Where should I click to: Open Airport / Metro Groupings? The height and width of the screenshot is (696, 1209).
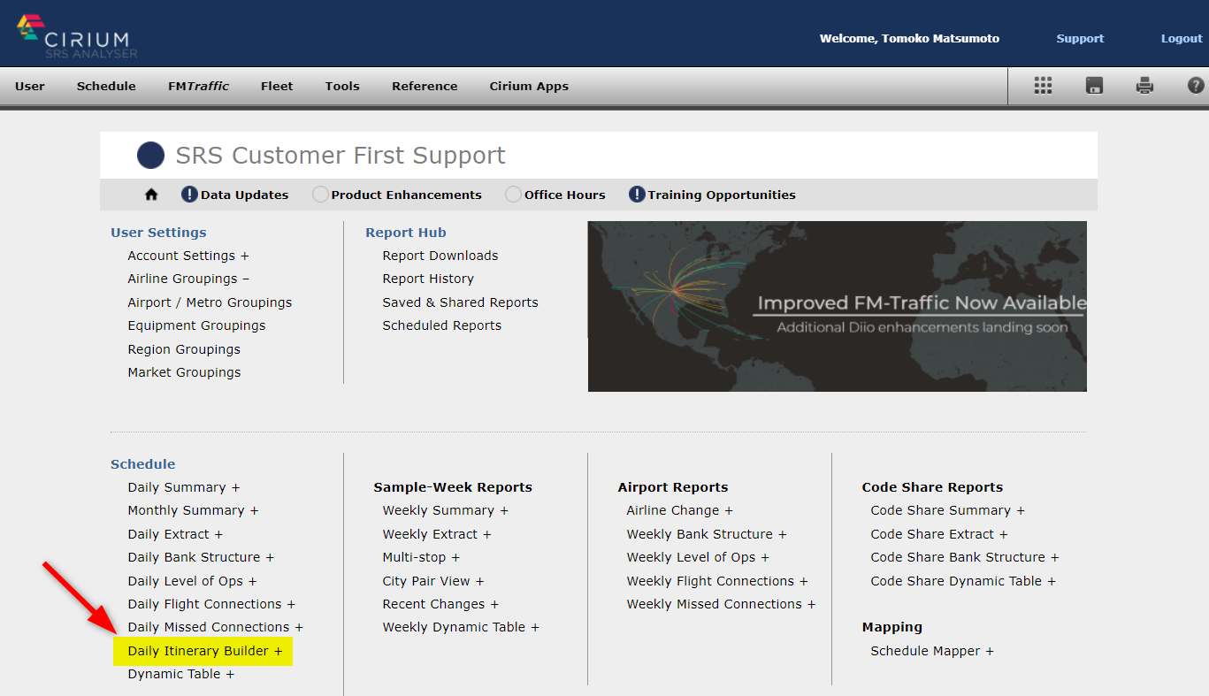[x=210, y=302]
